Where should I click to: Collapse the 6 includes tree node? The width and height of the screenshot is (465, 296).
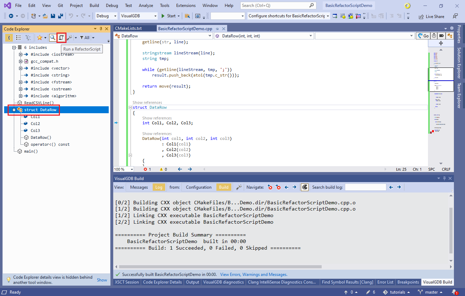(x=14, y=47)
